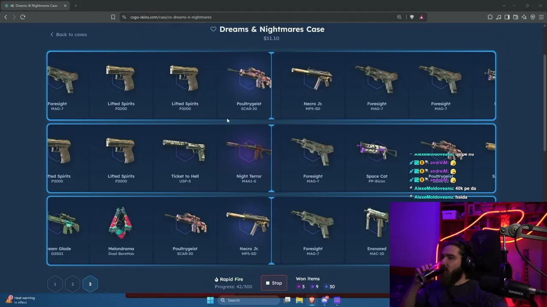The height and width of the screenshot is (307, 547).
Task: Click the Won items label
Action: 308,279
